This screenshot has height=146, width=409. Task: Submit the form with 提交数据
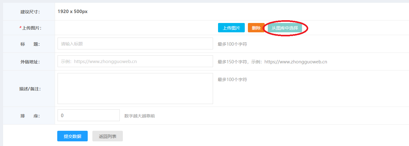pyautogui.click(x=72, y=136)
